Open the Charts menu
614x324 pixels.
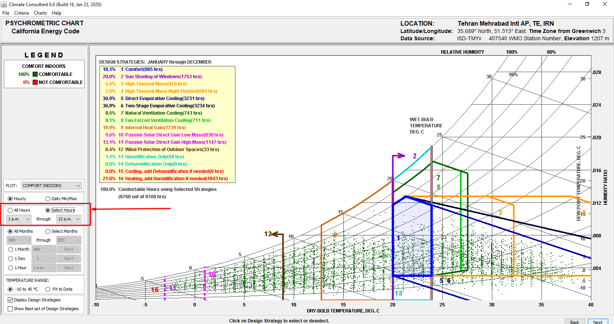tap(40, 13)
